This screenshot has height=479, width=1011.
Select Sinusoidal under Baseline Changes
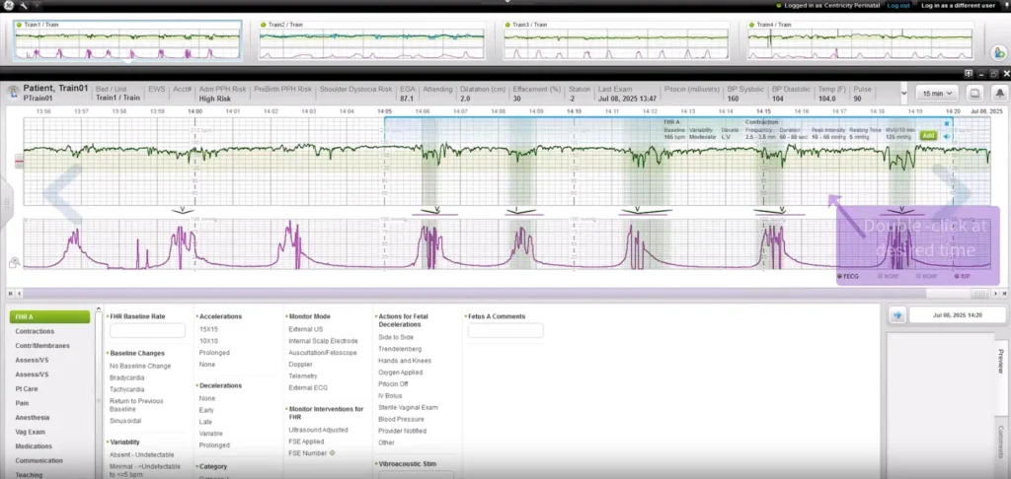[x=125, y=421]
